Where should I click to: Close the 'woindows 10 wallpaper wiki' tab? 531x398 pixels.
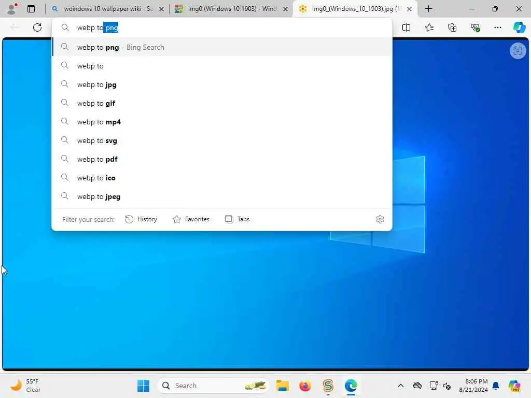[x=162, y=9]
